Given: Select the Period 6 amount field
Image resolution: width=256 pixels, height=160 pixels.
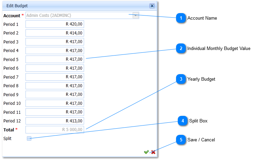Looking at the screenshot, I should pyautogui.click(x=55, y=68).
